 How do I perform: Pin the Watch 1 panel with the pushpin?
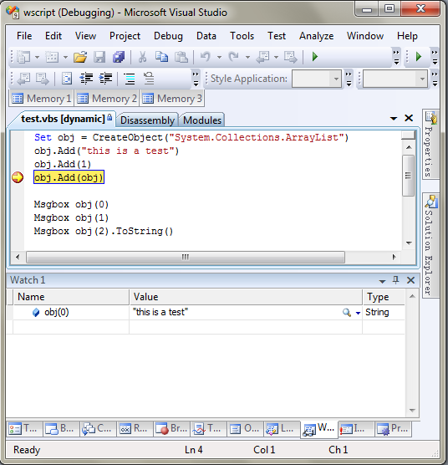point(395,280)
